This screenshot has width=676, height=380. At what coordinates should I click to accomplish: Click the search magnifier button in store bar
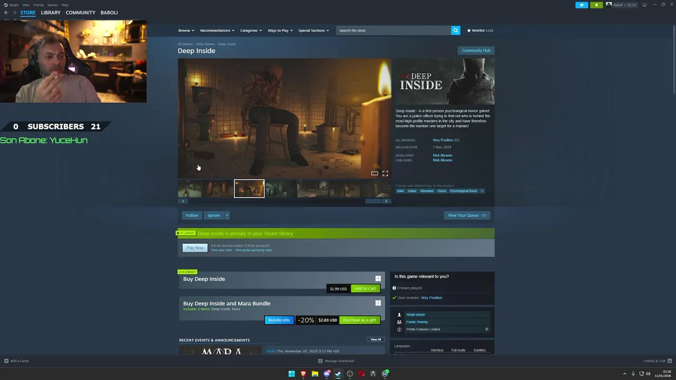[x=455, y=30]
